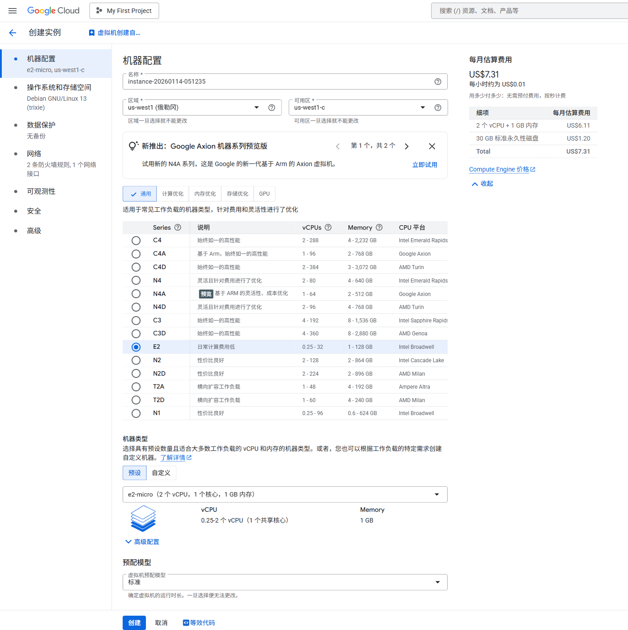Click the 创建 button to create instance
The image size is (628, 630).
134,623
